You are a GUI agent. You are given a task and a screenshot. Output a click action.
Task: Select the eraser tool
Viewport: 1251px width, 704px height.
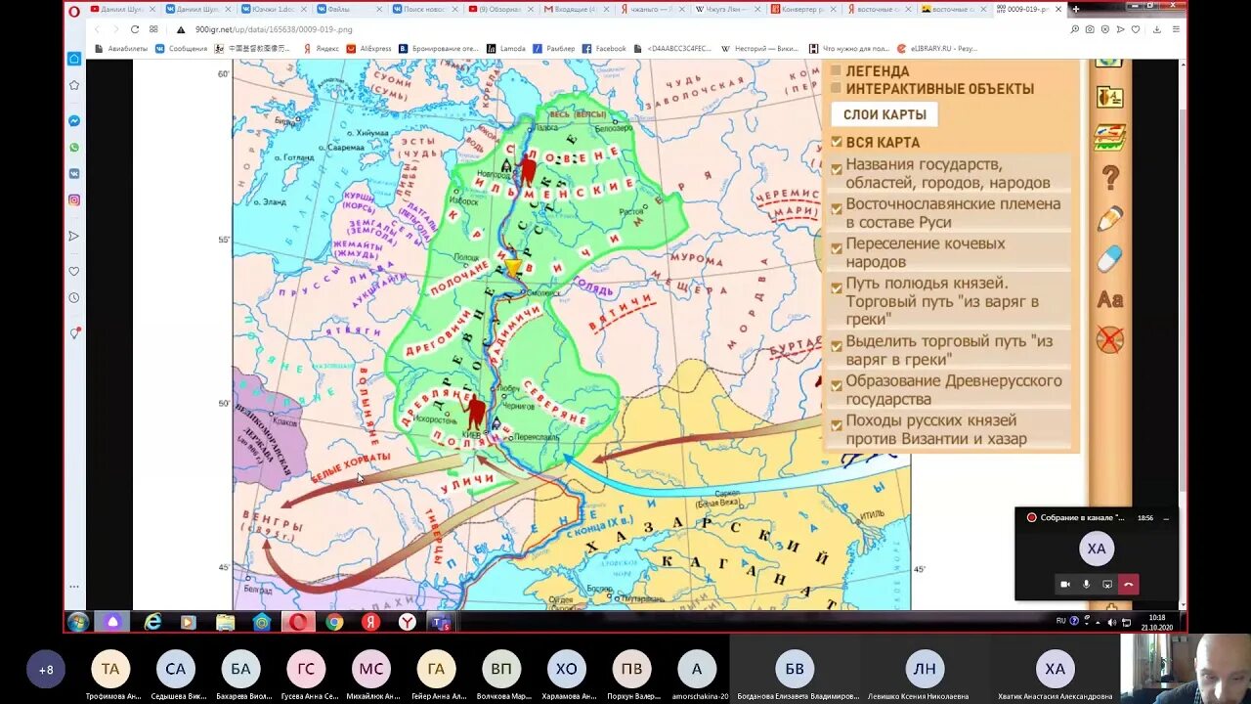(x=1110, y=259)
